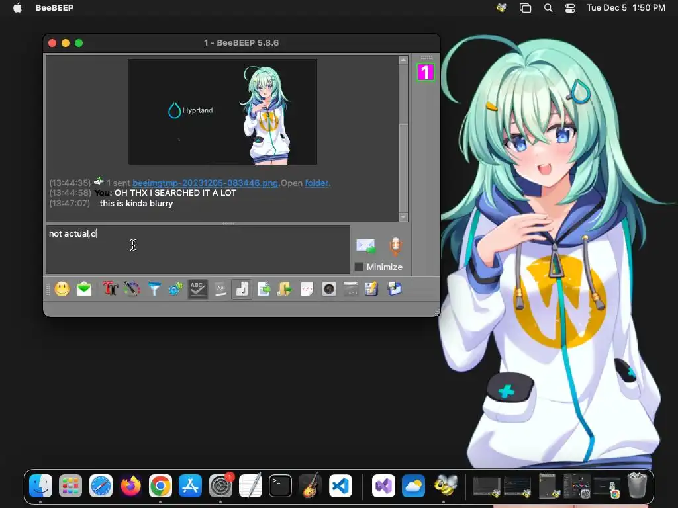This screenshot has height=508, width=678.
Task: Open System Settings from the Dock
Action: click(220, 486)
